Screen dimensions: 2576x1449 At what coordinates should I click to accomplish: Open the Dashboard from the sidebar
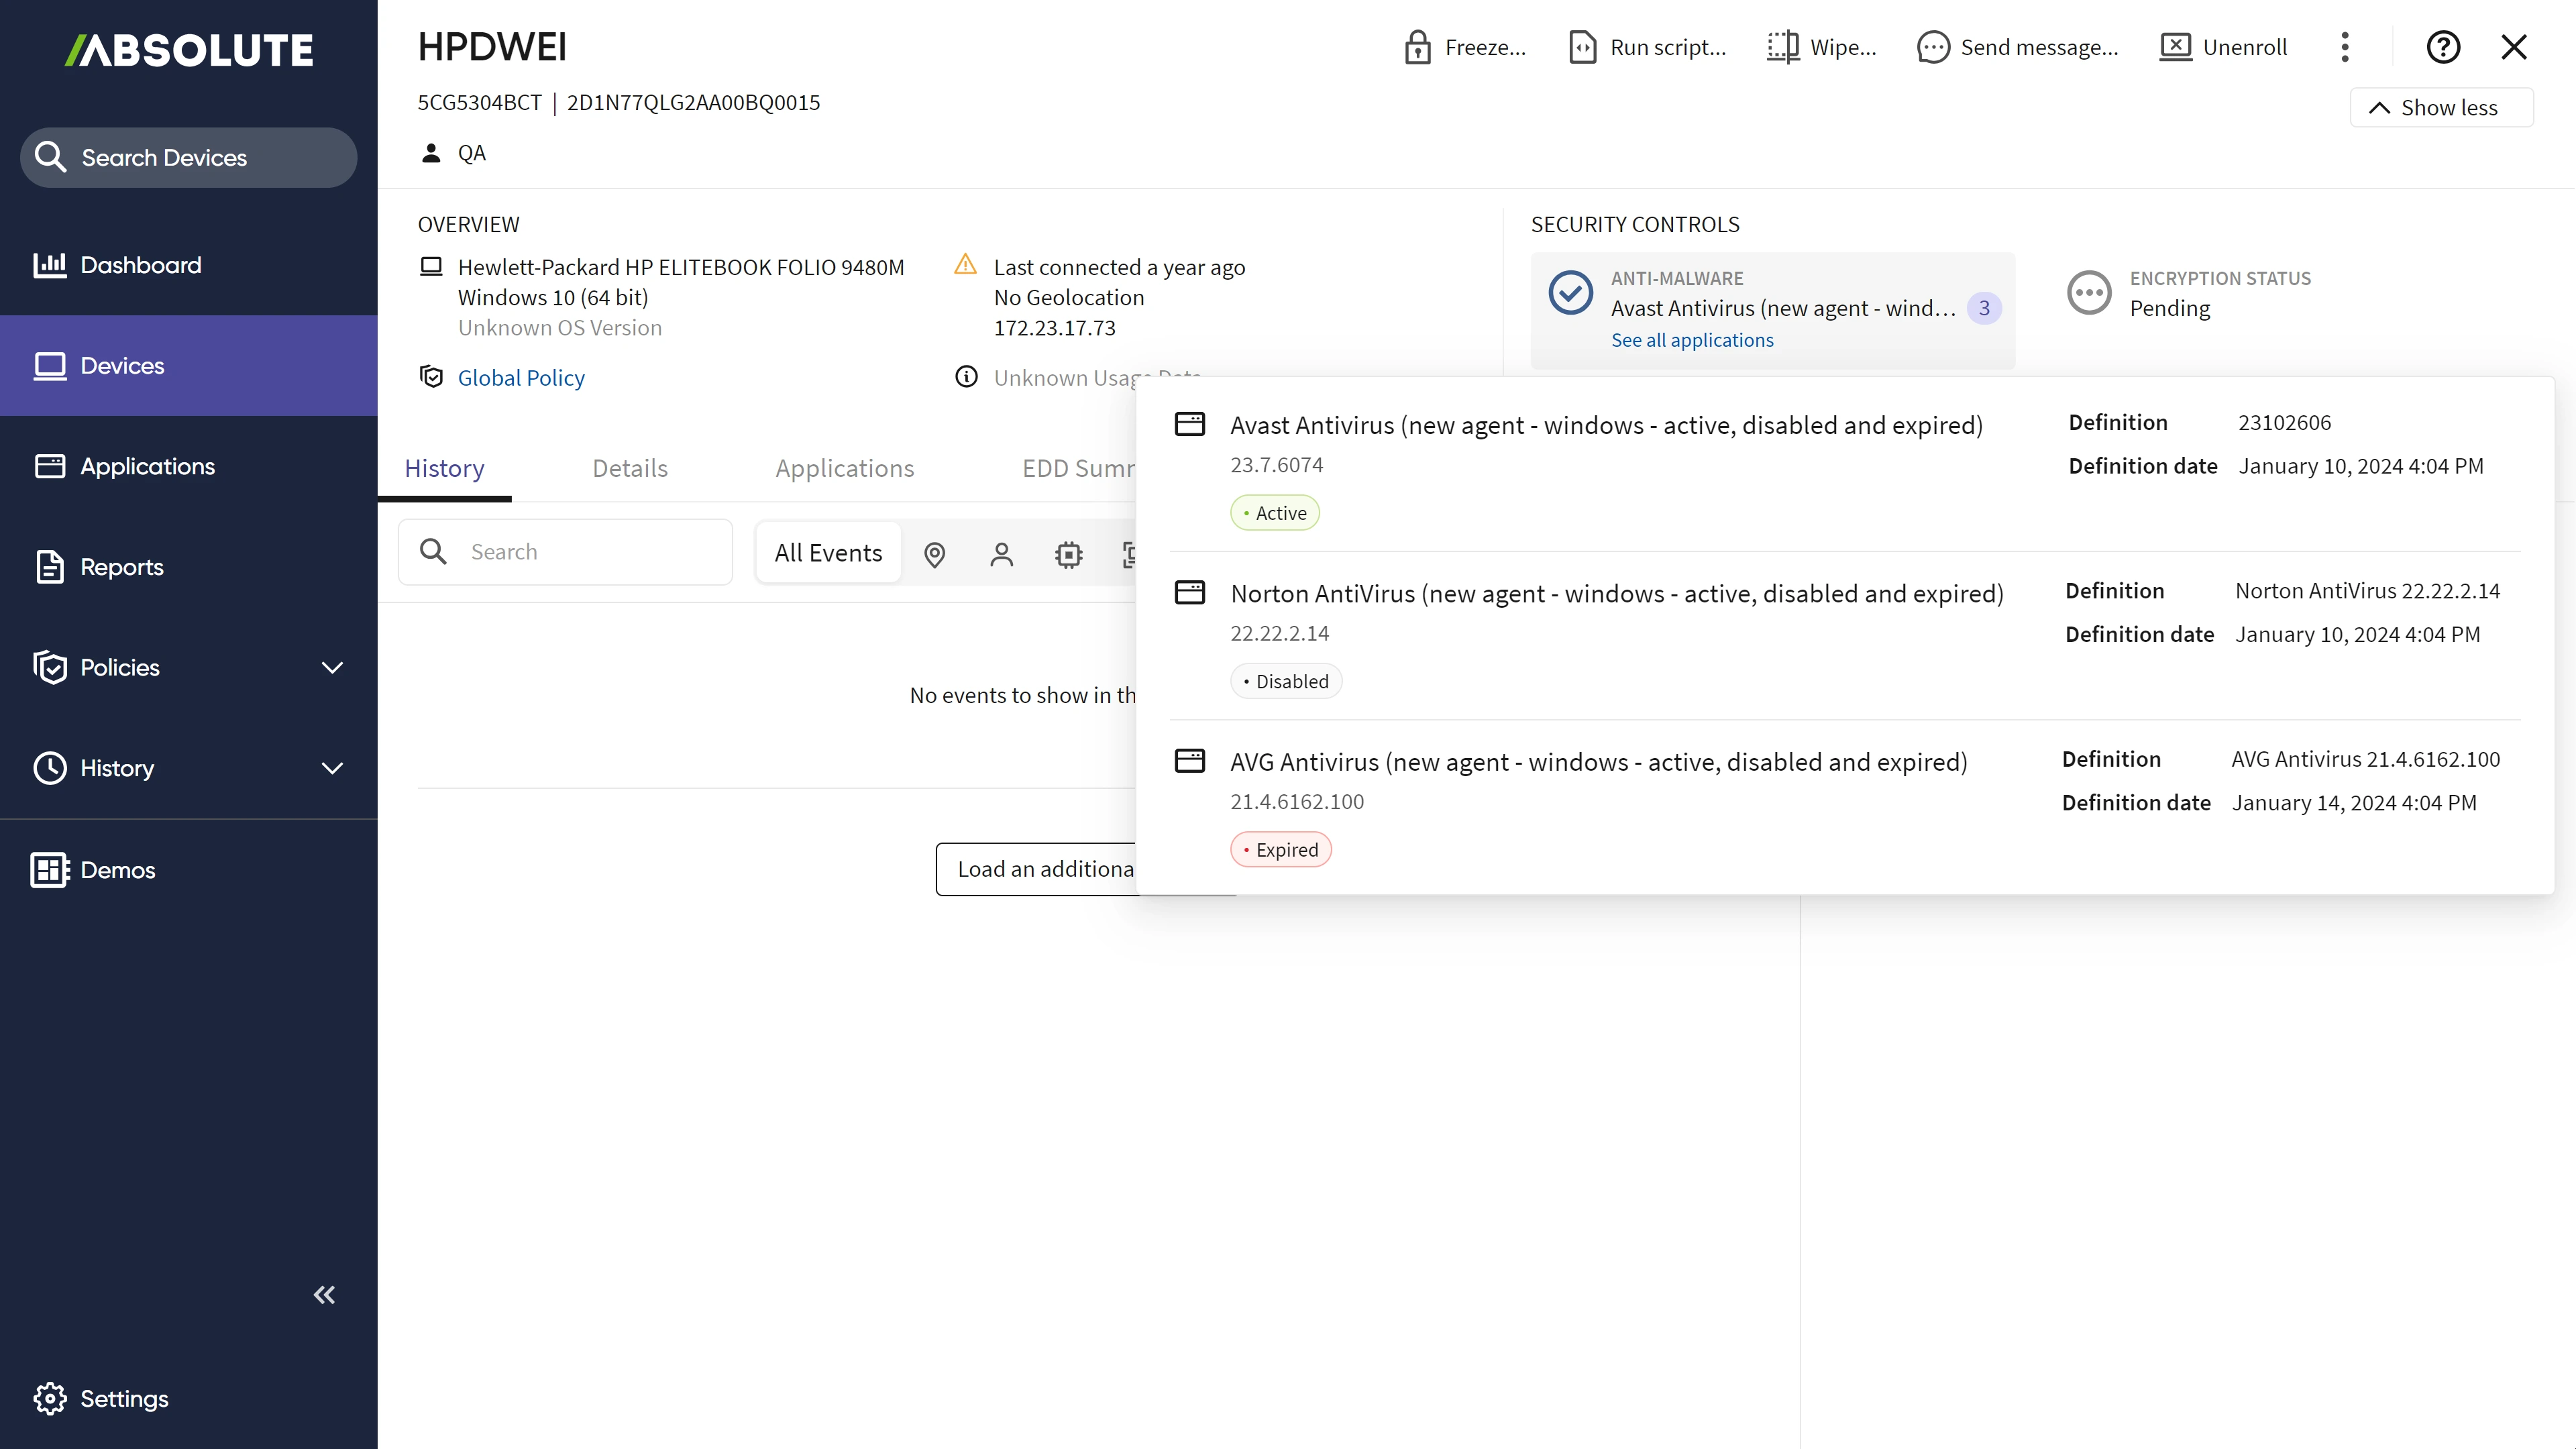pos(188,265)
